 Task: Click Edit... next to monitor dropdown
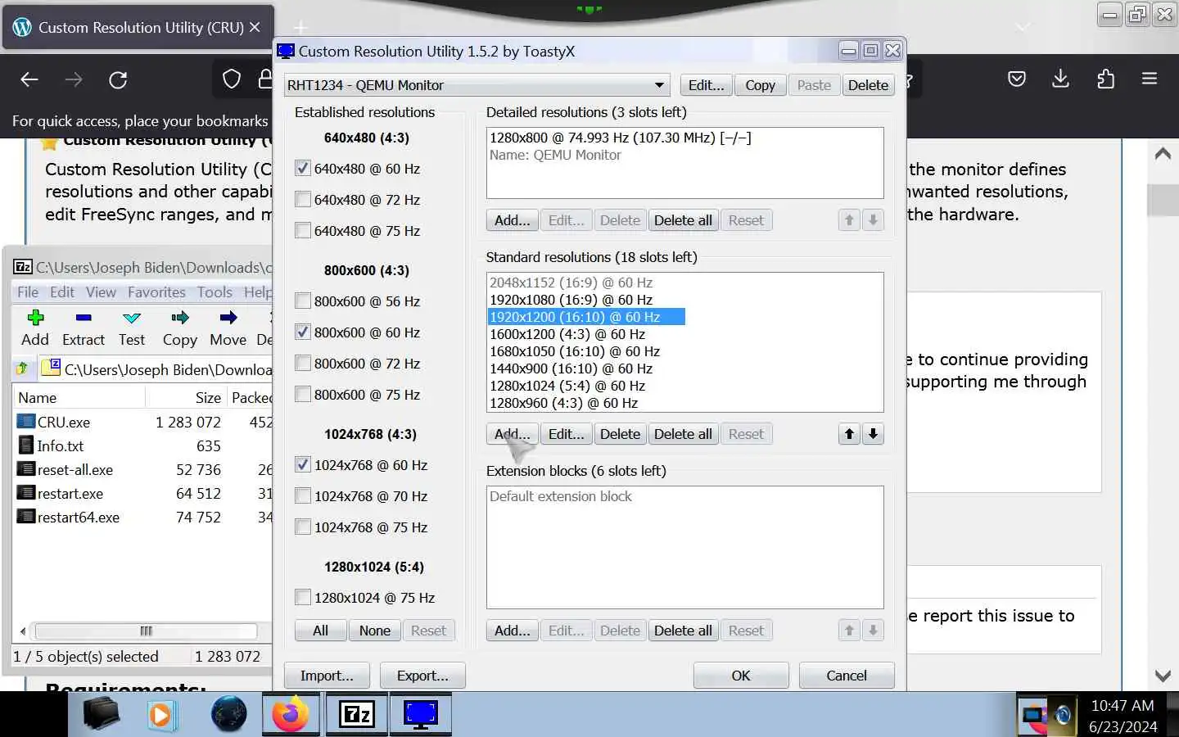(x=706, y=85)
